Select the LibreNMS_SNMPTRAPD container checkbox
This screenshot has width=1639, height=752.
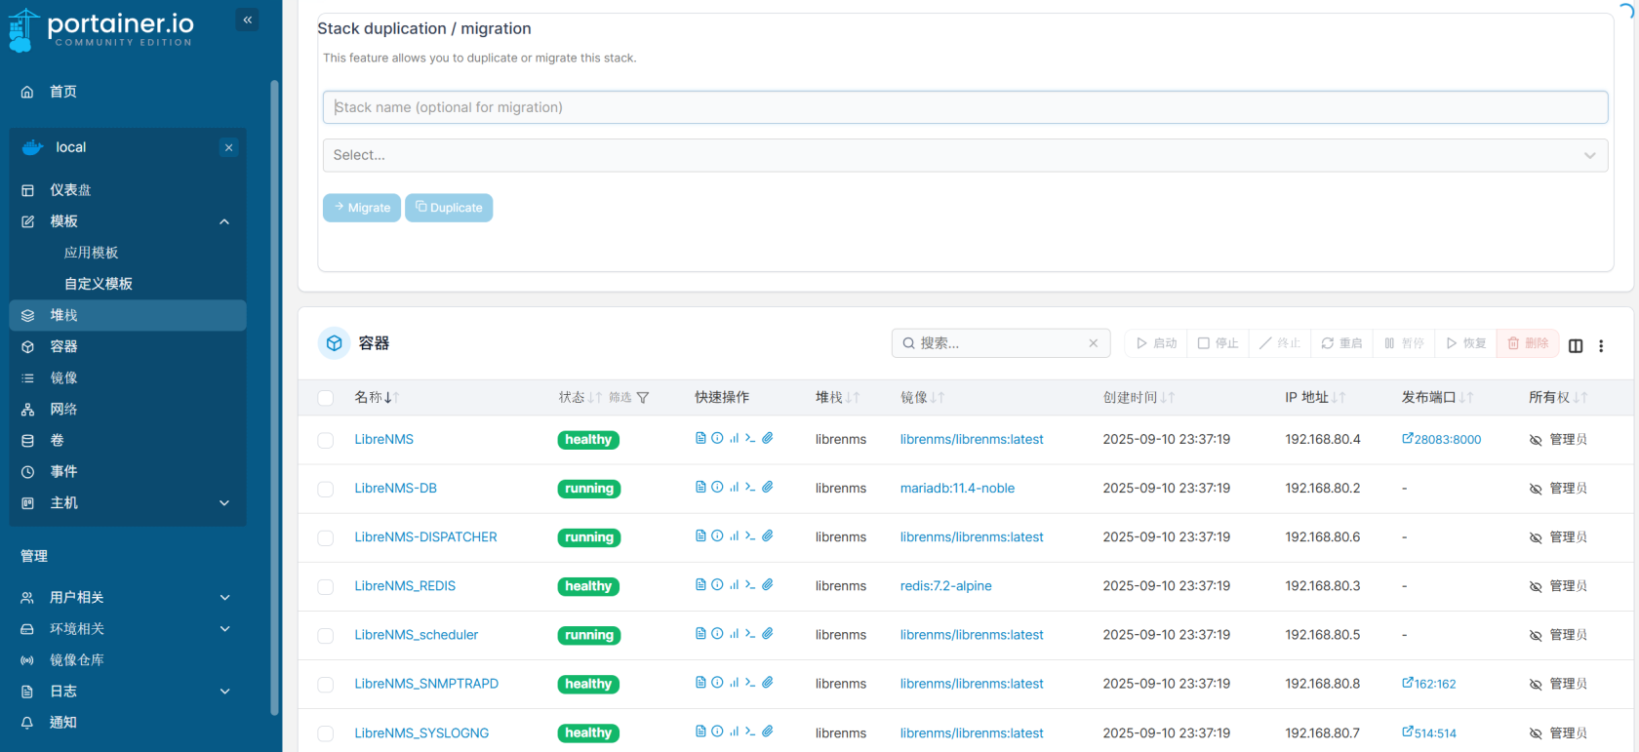click(326, 685)
